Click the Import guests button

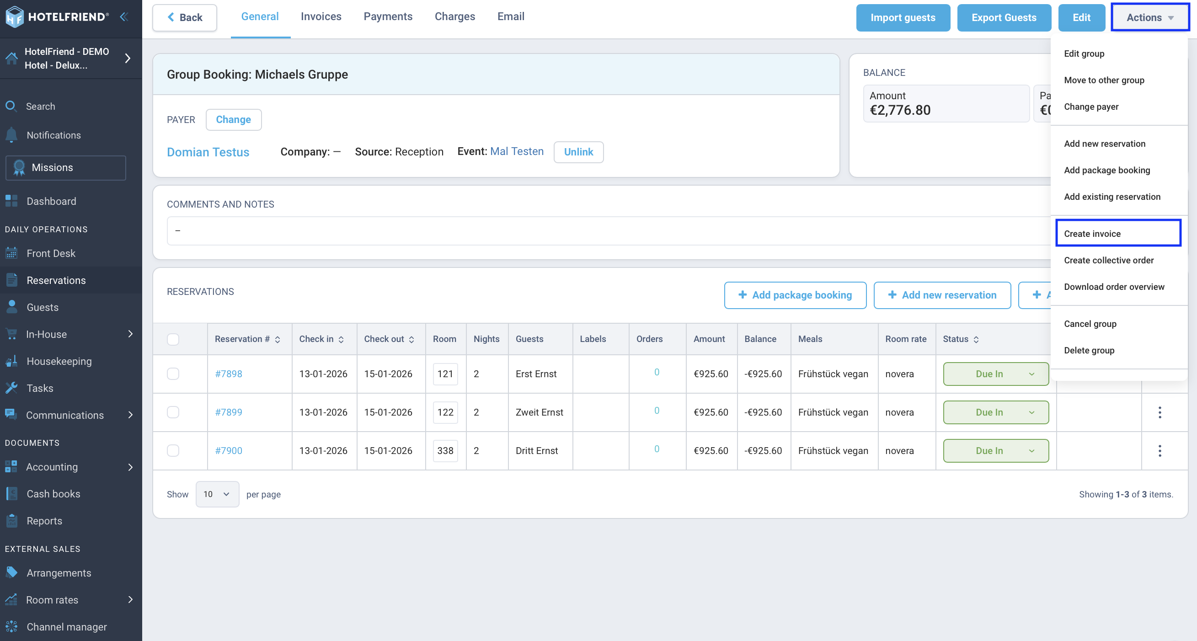(x=903, y=18)
